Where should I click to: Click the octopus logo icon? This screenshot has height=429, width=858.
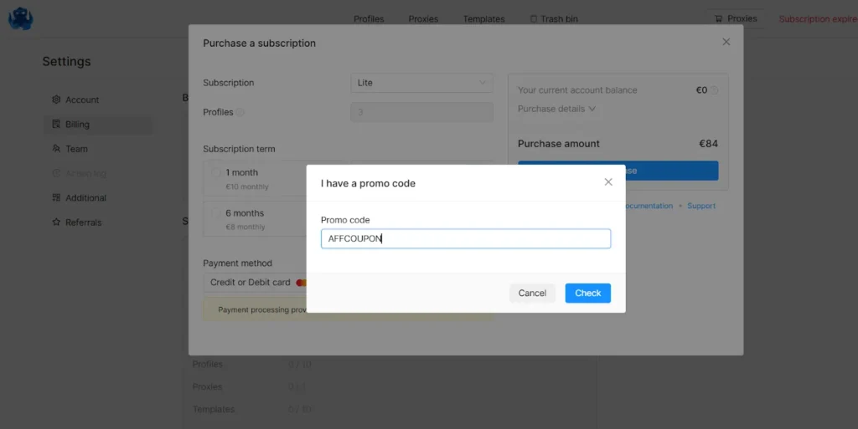[x=21, y=18]
